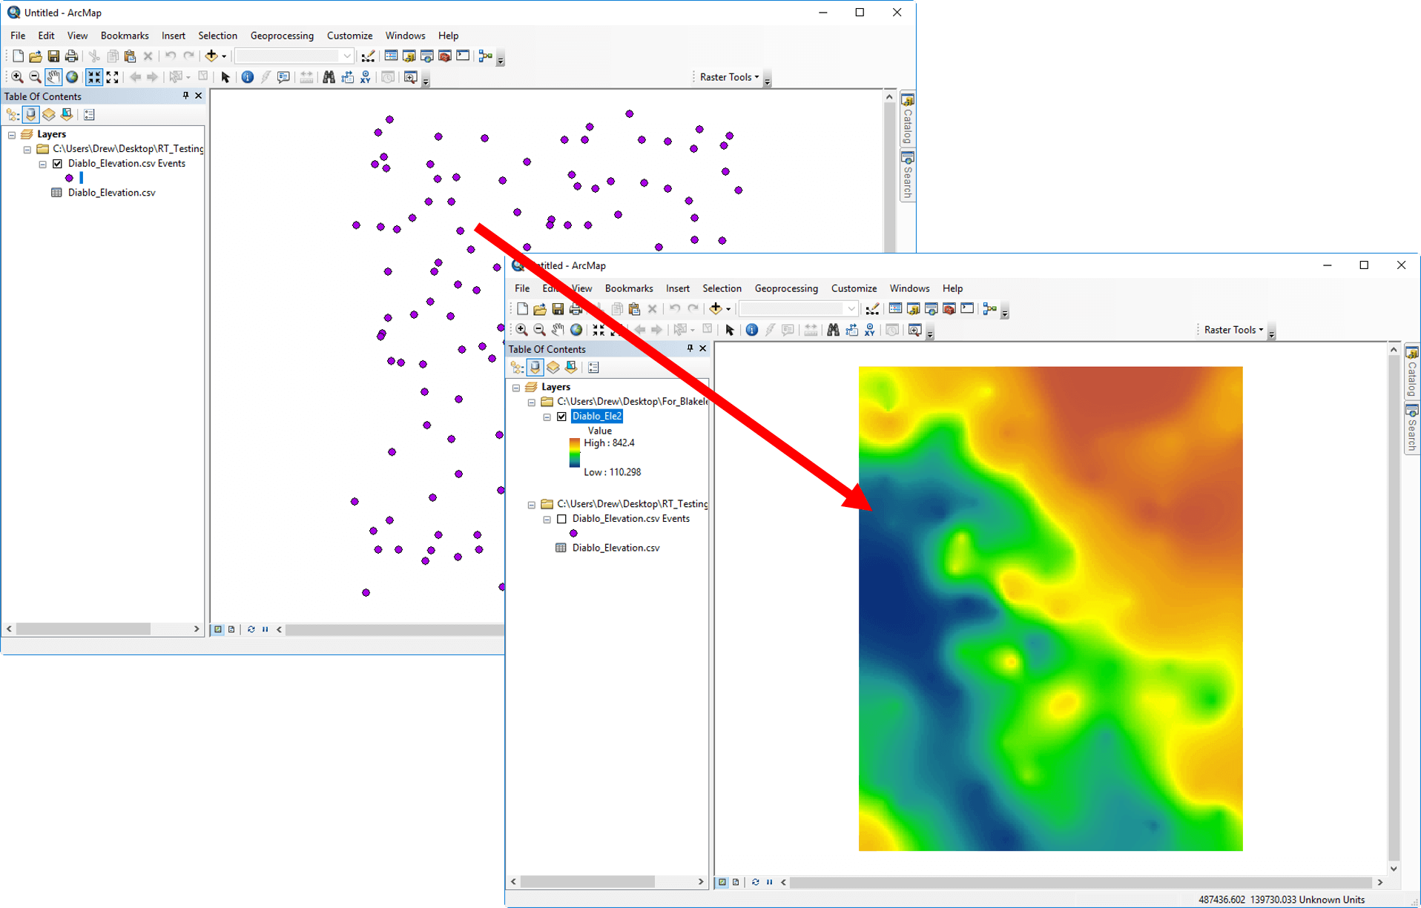
Task: Check the unchecked Diablo_Elevation.csv Events layer
Action: click(561, 519)
